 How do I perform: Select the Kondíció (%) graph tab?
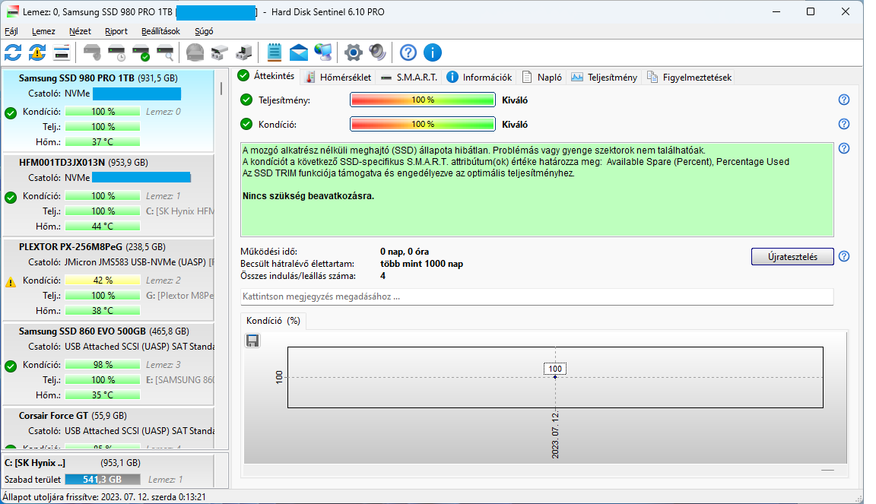(273, 321)
